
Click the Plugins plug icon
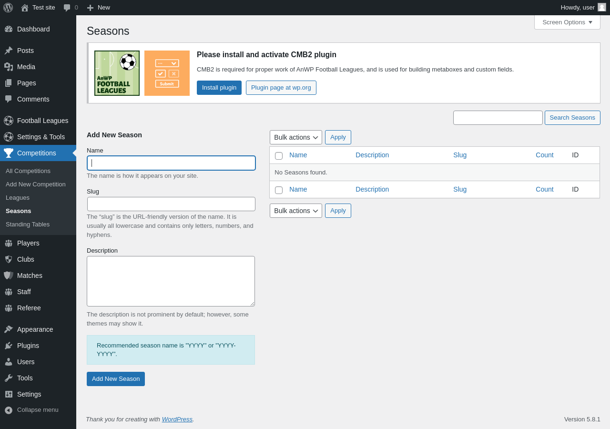coord(9,346)
